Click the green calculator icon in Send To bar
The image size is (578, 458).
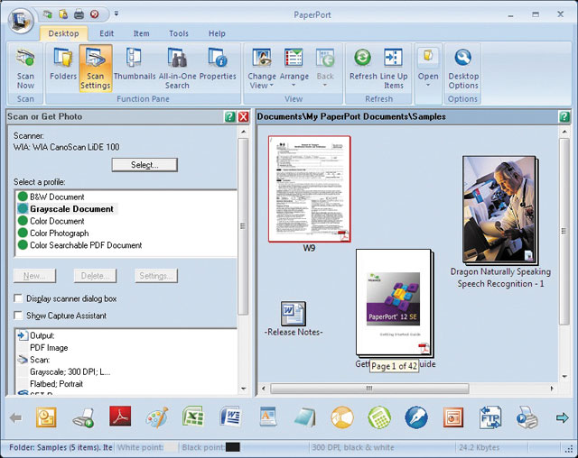[x=379, y=417]
